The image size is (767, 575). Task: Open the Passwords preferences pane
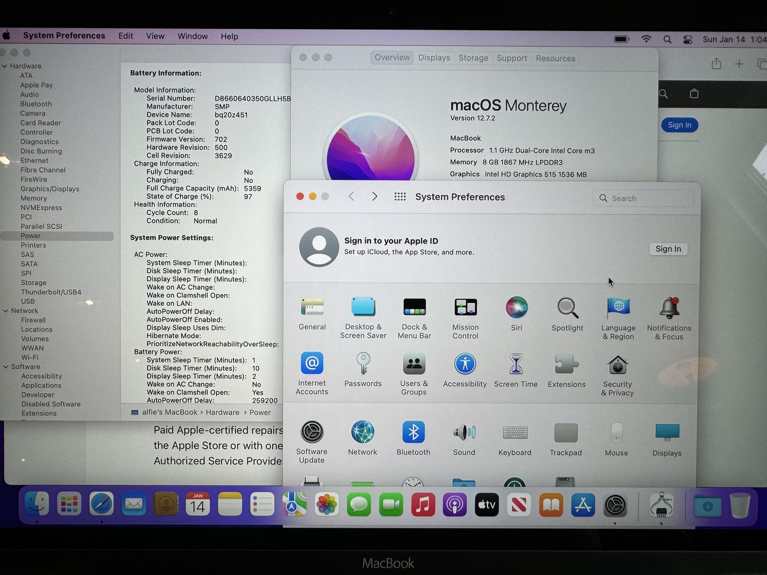click(363, 369)
